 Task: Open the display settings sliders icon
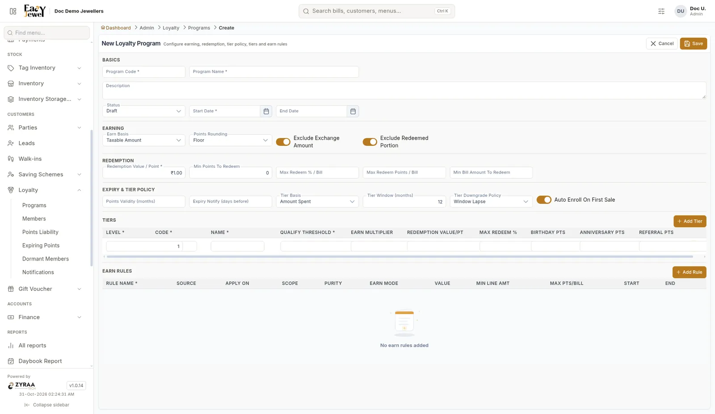click(661, 11)
